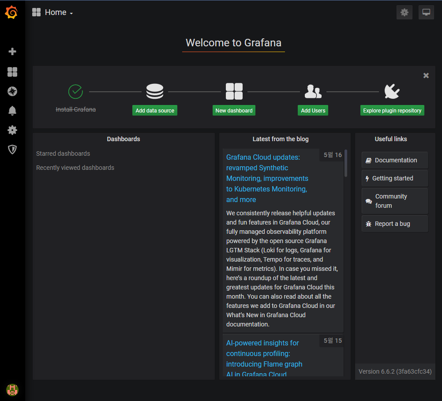Close the getting started panel
The image size is (442, 401).
pos(426,75)
